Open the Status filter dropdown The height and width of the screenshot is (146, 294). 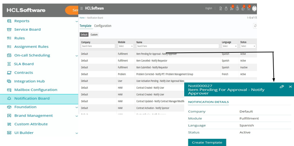coord(248,46)
